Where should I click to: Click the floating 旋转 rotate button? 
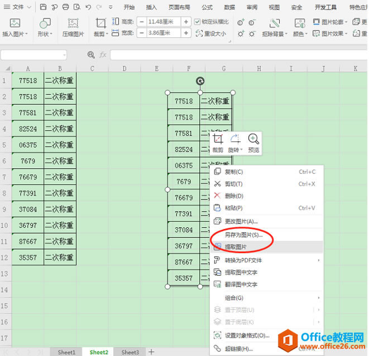click(235, 142)
